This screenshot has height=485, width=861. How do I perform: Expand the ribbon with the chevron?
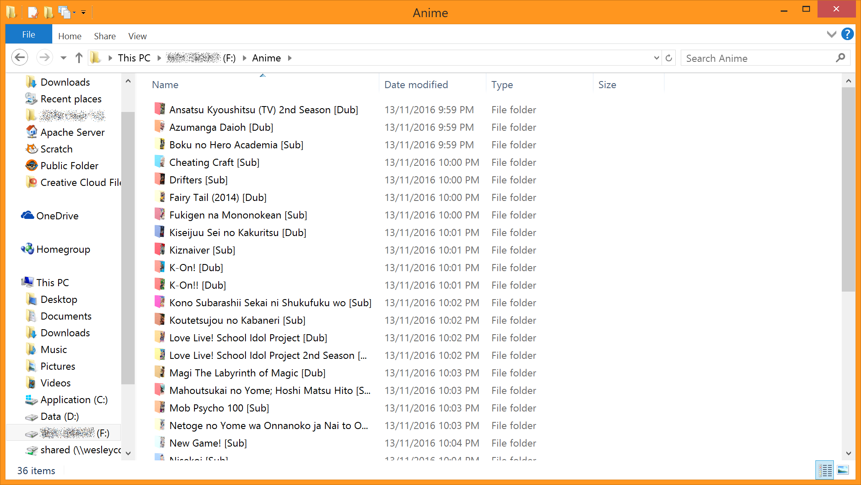coord(831,34)
